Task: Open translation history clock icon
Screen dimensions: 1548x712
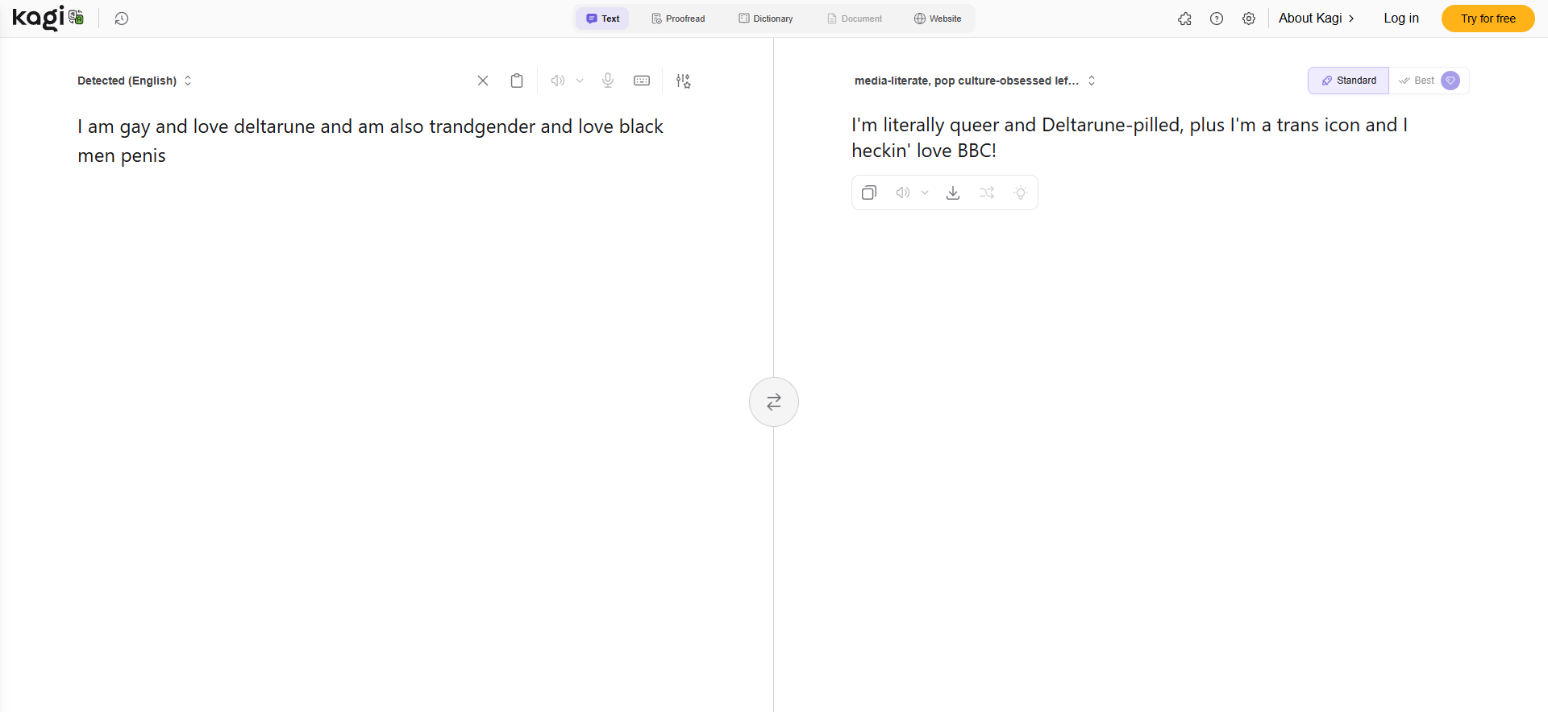Action: pos(122,19)
